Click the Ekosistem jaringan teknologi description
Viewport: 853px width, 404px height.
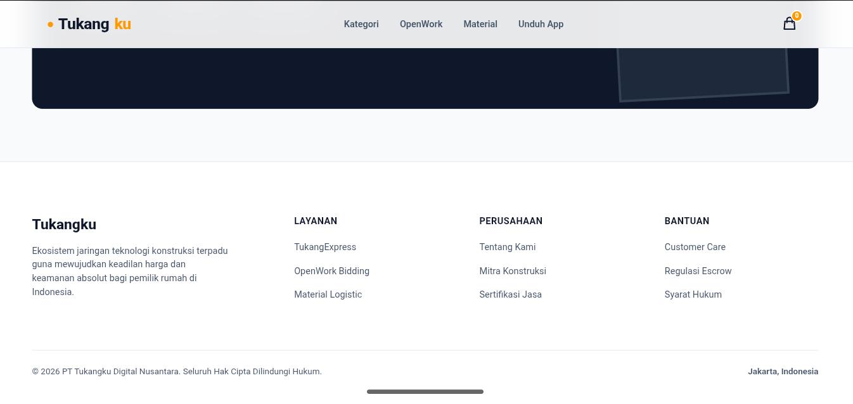tap(130, 271)
